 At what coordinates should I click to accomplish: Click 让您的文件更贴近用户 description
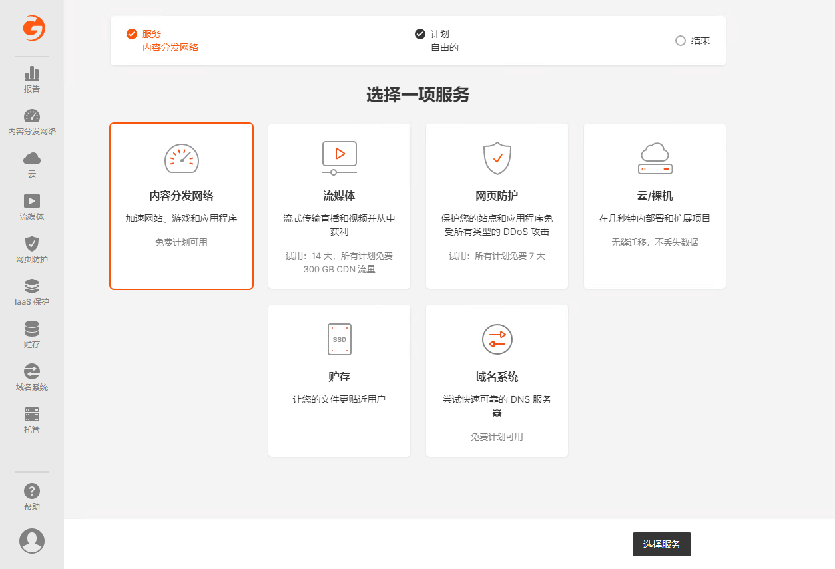point(340,399)
